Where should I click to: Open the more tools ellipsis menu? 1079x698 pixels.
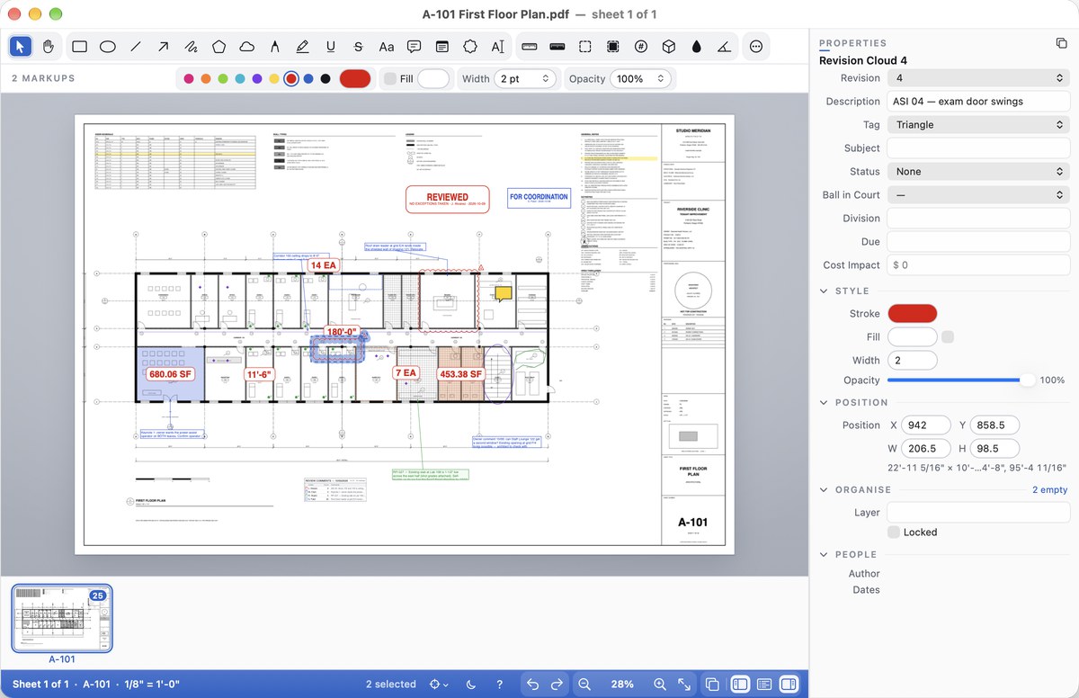[x=756, y=47]
